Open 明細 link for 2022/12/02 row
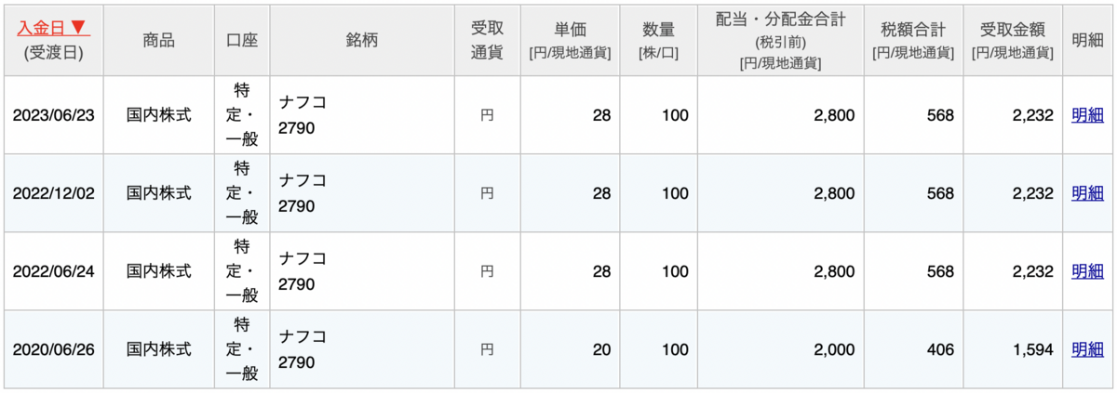This screenshot has width=1117, height=393. [1087, 193]
